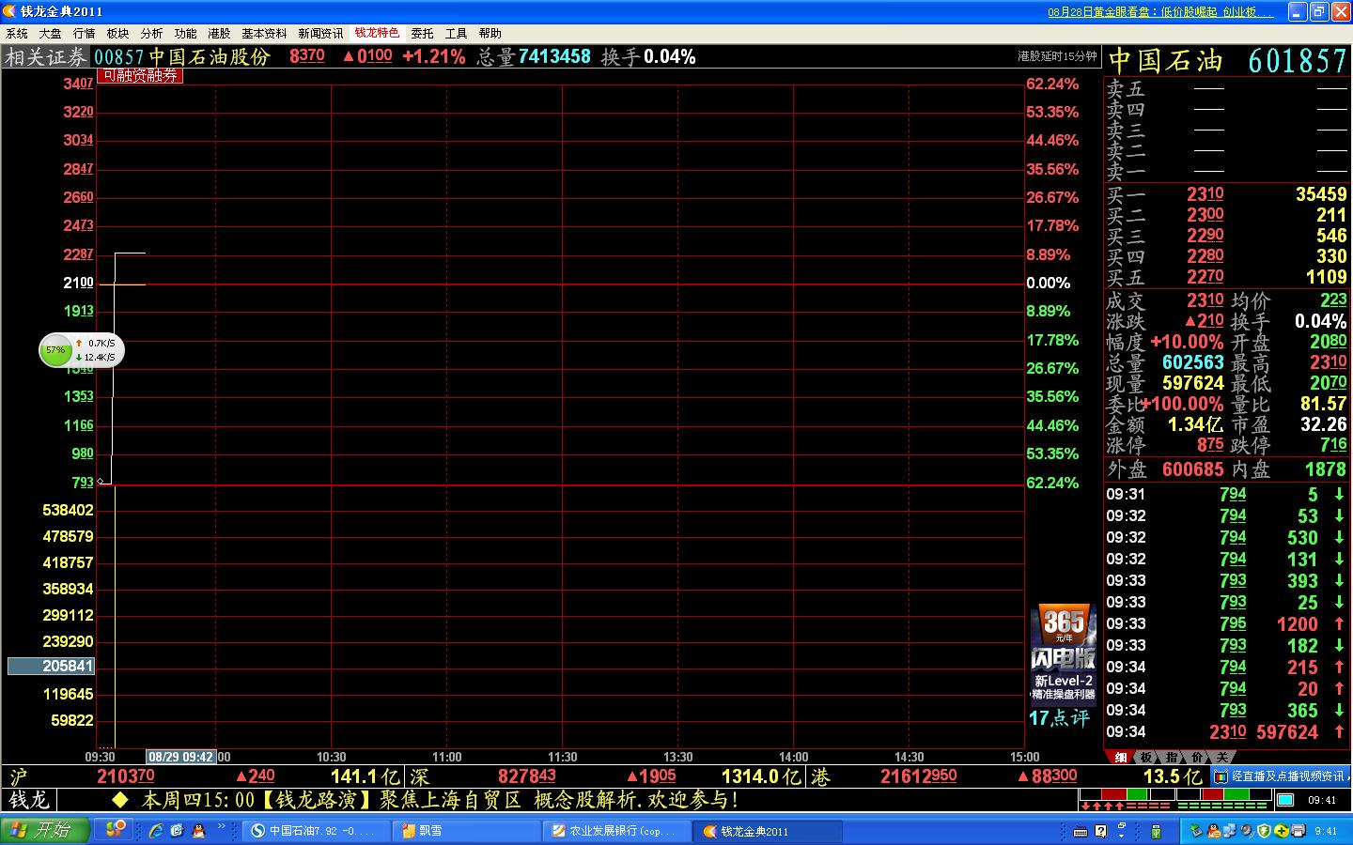The image size is (1353, 845).
Task: Switch to the 关 tab
Action: point(1221,757)
